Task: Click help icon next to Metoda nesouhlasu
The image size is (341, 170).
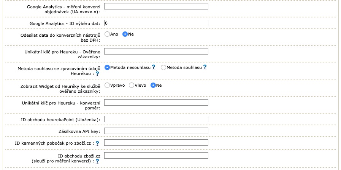Action: point(154,67)
